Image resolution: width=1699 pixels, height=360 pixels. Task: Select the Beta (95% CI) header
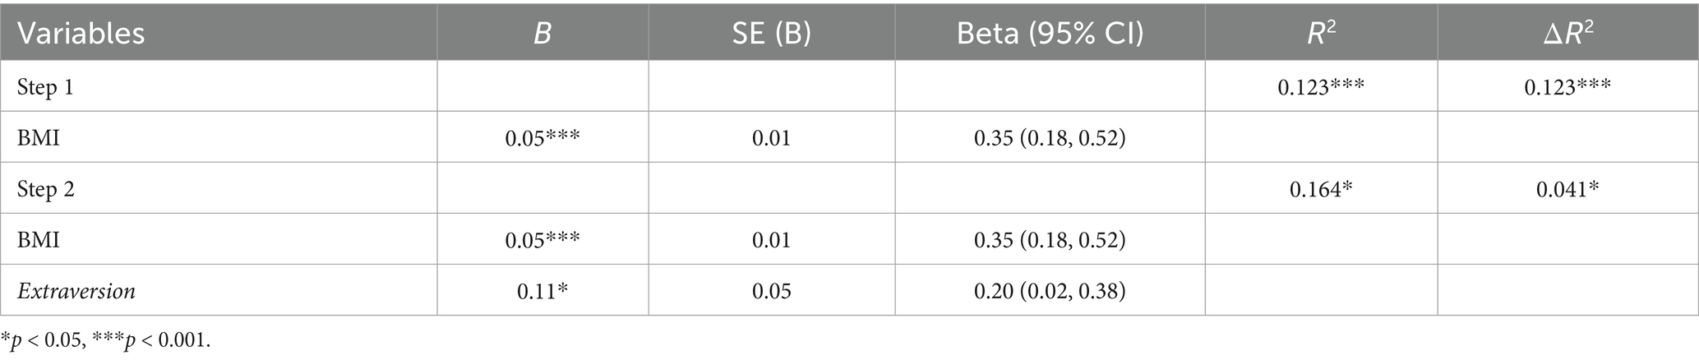coord(1050,34)
